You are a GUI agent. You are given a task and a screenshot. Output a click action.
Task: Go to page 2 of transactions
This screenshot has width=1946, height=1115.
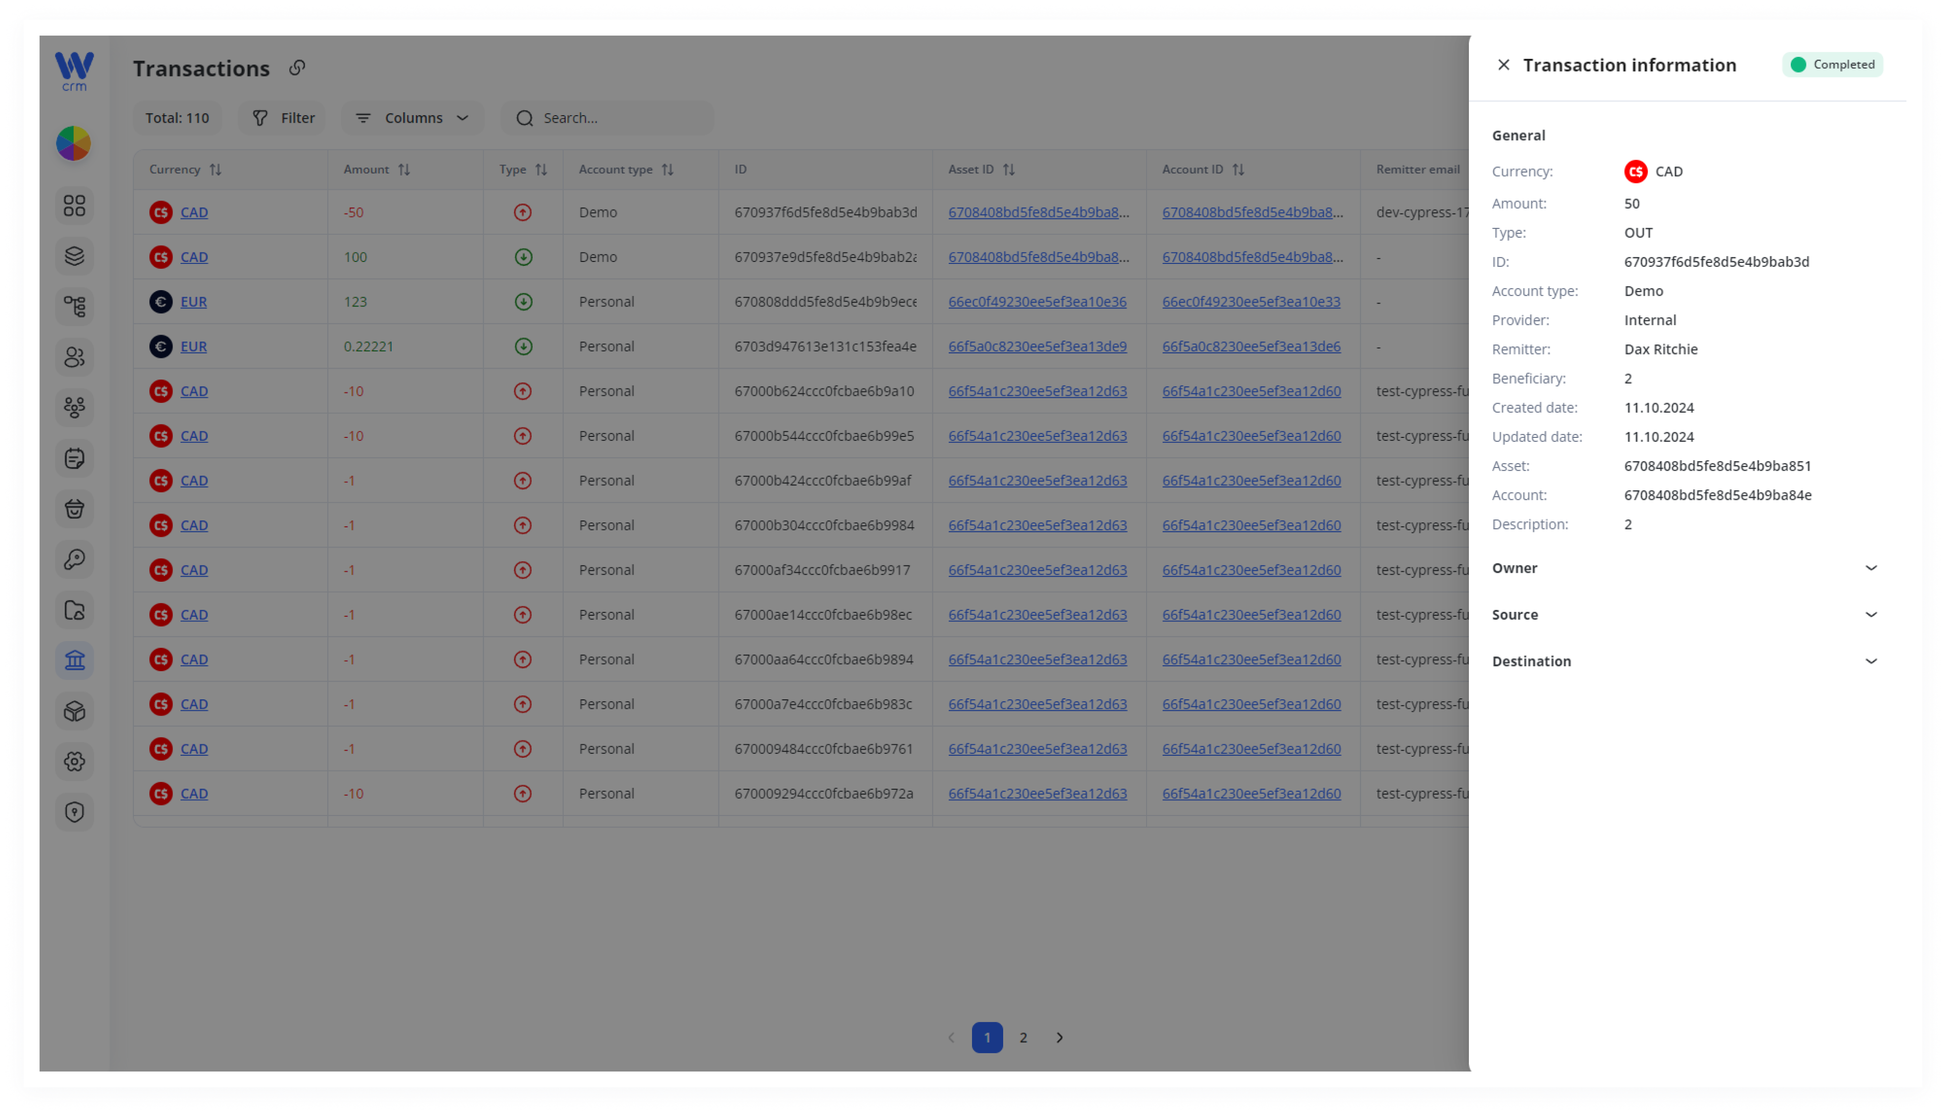pos(1023,1038)
